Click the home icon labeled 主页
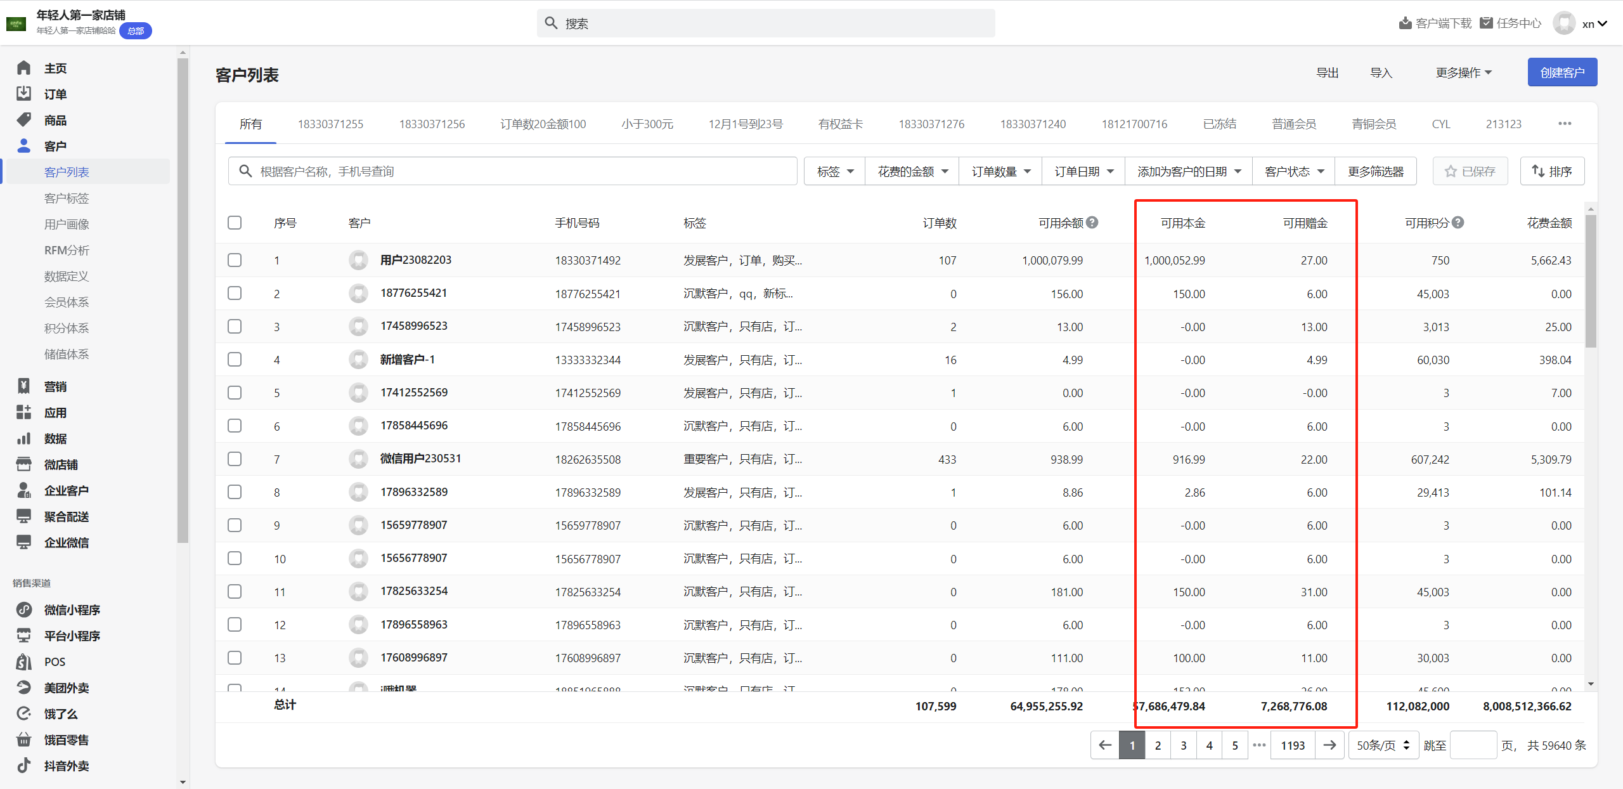The height and width of the screenshot is (789, 1623). [24, 68]
